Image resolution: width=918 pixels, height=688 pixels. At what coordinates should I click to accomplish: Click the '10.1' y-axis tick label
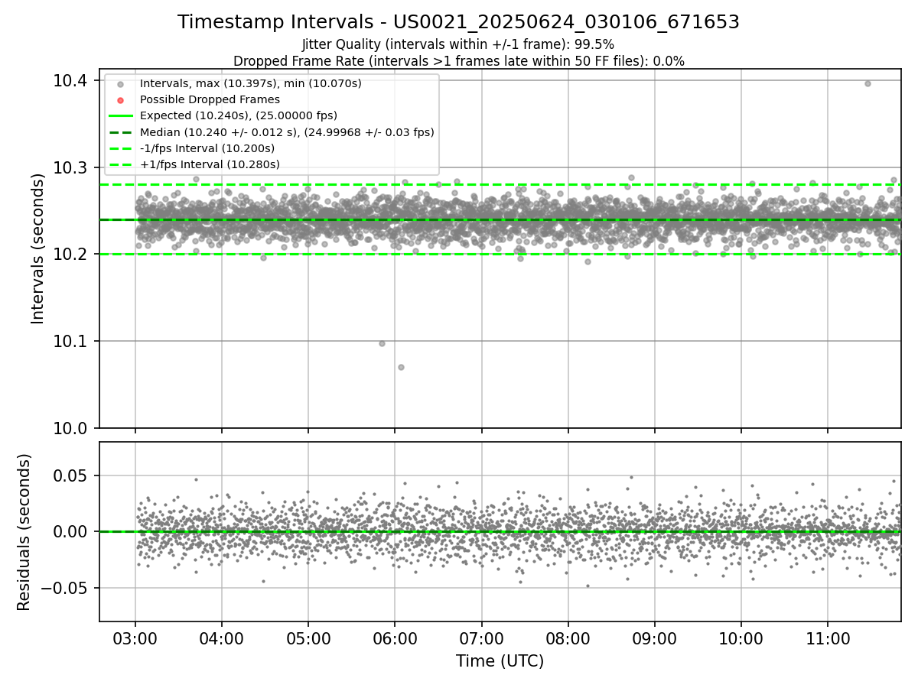click(x=70, y=341)
